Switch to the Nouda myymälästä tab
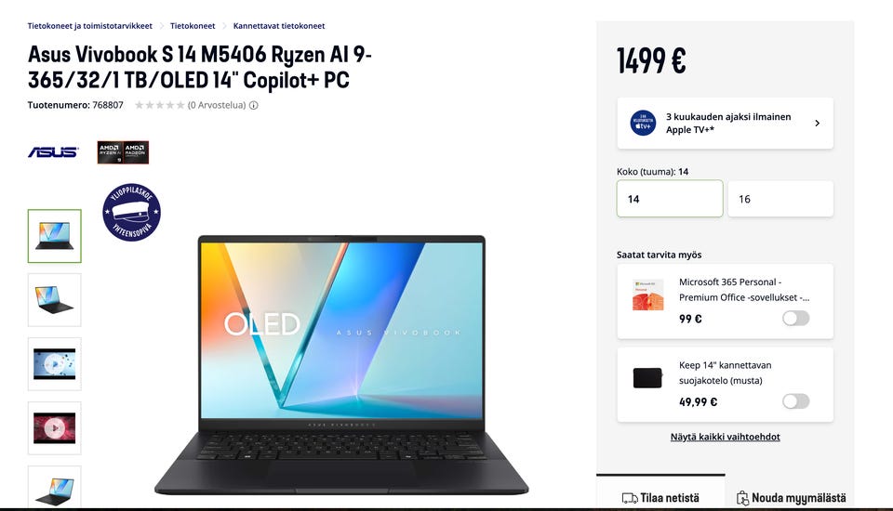893x511 pixels. [791, 497]
